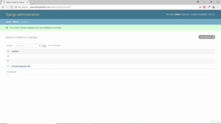Click the Contacts breadcrumb text
The height and width of the screenshot is (124, 221).
pos(25,22)
